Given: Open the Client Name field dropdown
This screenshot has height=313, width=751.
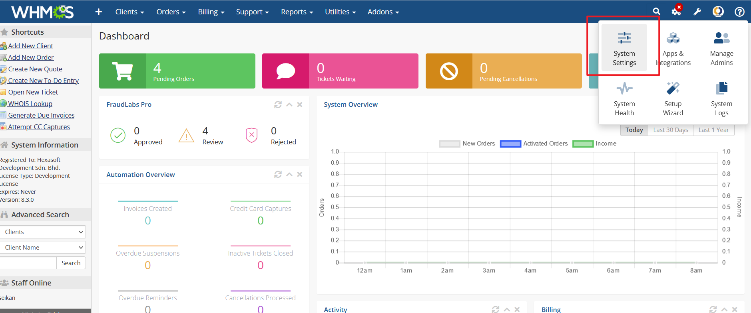Looking at the screenshot, I should (x=43, y=248).
